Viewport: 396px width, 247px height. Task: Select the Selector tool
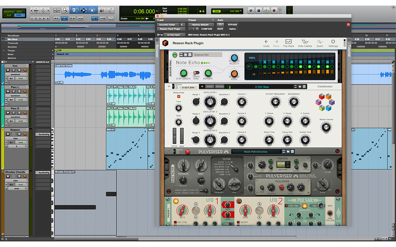pyautogui.click(x=84, y=11)
